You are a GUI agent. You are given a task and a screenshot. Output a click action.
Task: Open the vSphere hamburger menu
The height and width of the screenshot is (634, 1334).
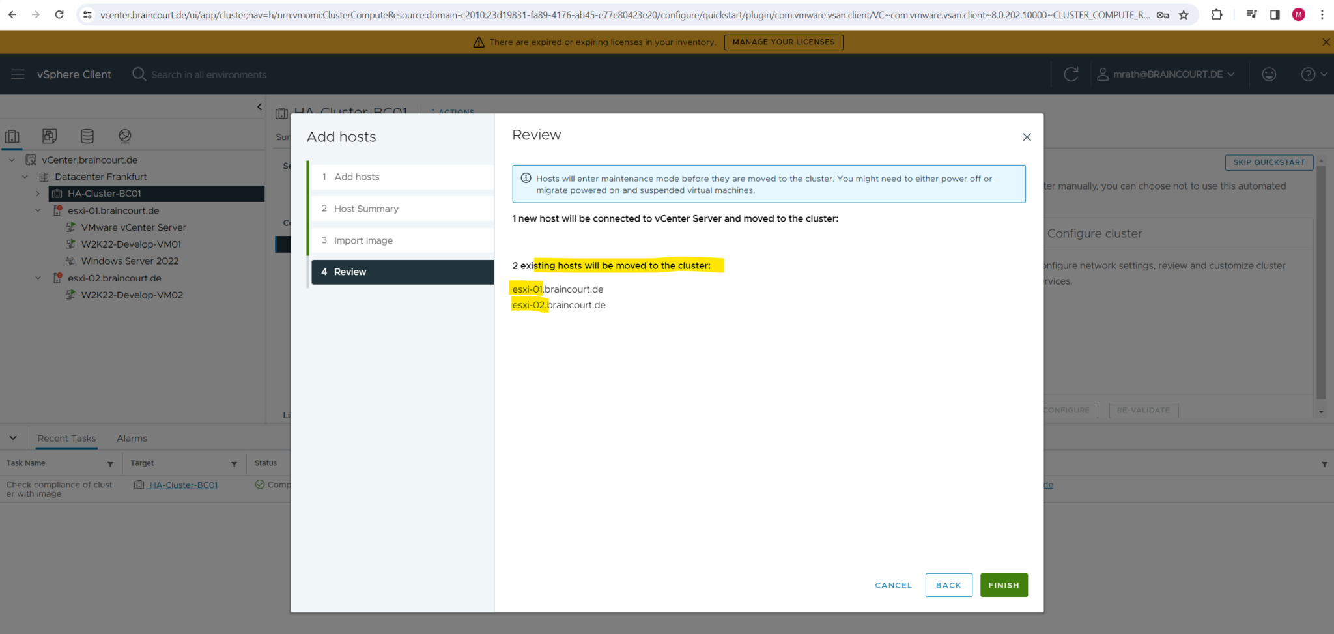(x=18, y=74)
